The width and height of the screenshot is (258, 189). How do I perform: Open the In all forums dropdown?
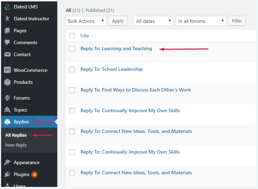[x=201, y=21]
